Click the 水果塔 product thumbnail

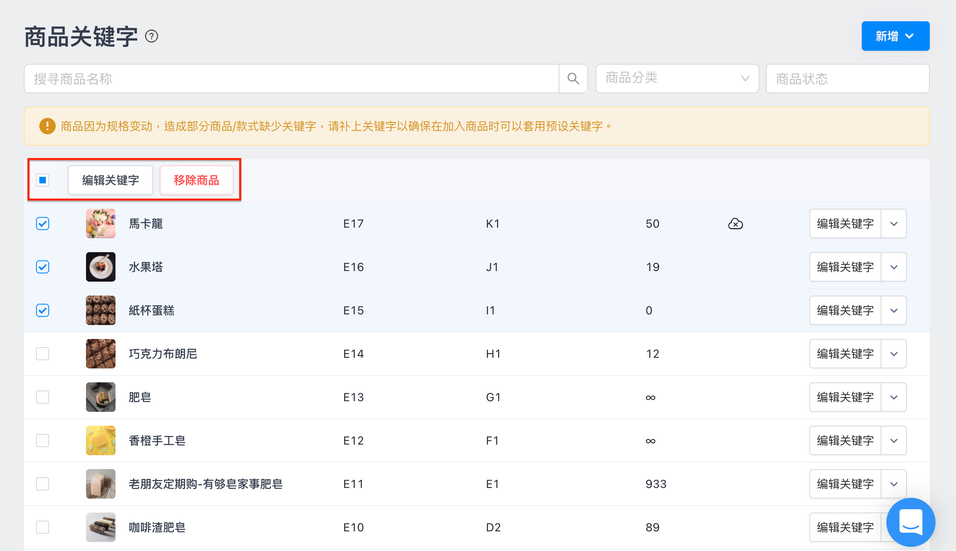pos(101,267)
